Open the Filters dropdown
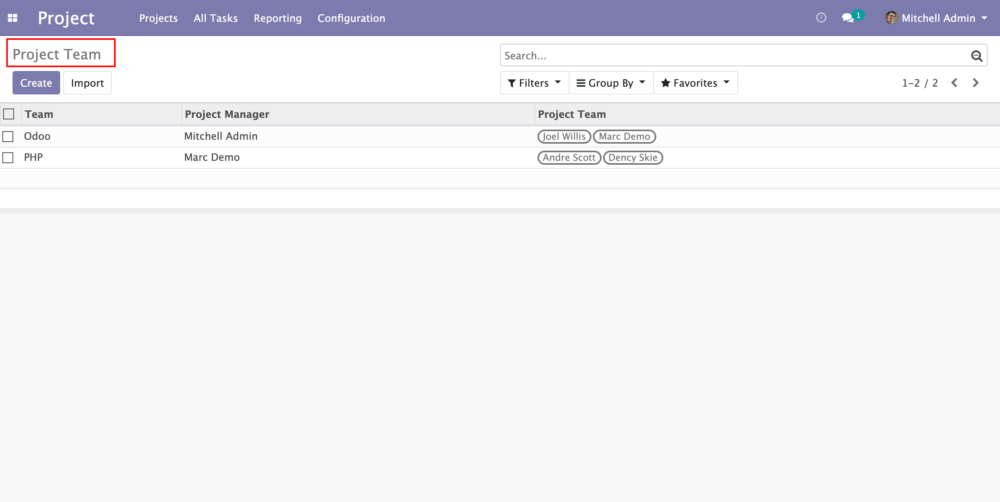Image resolution: width=1000 pixels, height=502 pixels. pos(534,83)
